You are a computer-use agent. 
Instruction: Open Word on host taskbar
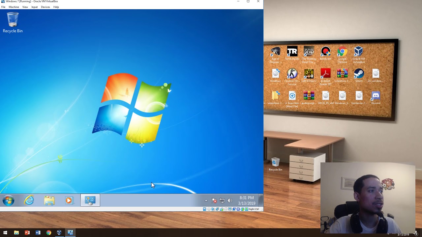[x=38, y=233]
